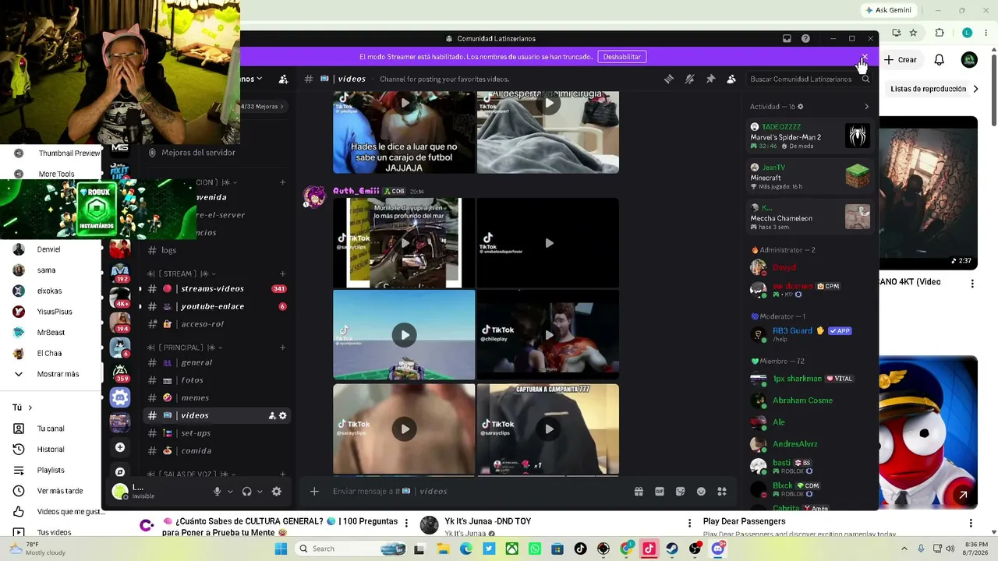The image size is (998, 561).
Task: Open the Discord help icon
Action: pyautogui.click(x=805, y=39)
